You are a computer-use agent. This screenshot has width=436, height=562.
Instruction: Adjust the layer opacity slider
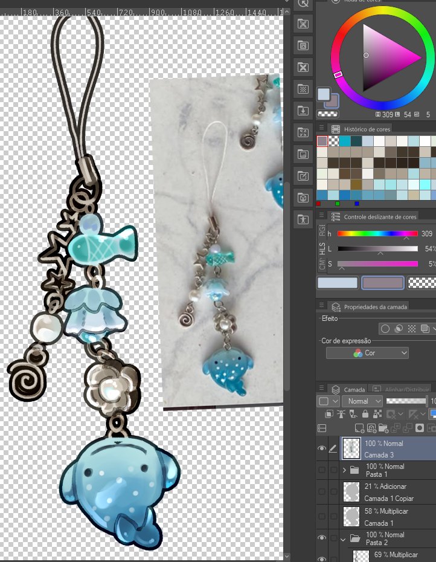[406, 401]
